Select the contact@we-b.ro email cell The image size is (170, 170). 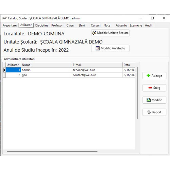[97, 75]
